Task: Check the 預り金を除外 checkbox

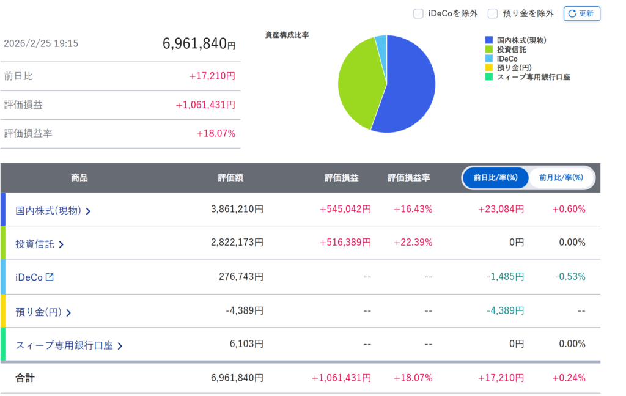Action: point(492,13)
